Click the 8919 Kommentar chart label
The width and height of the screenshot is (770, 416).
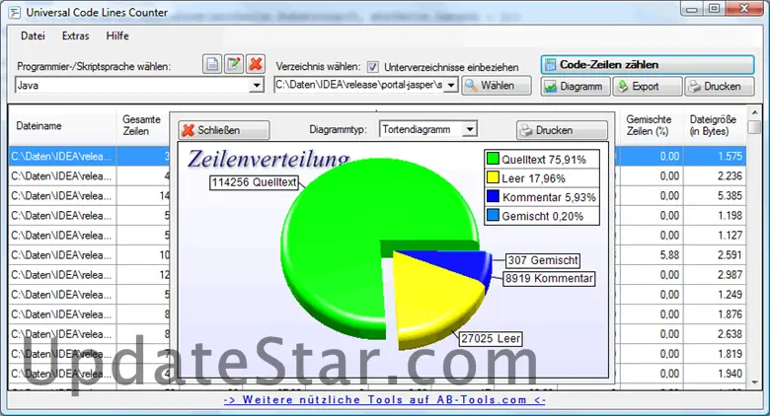(549, 279)
